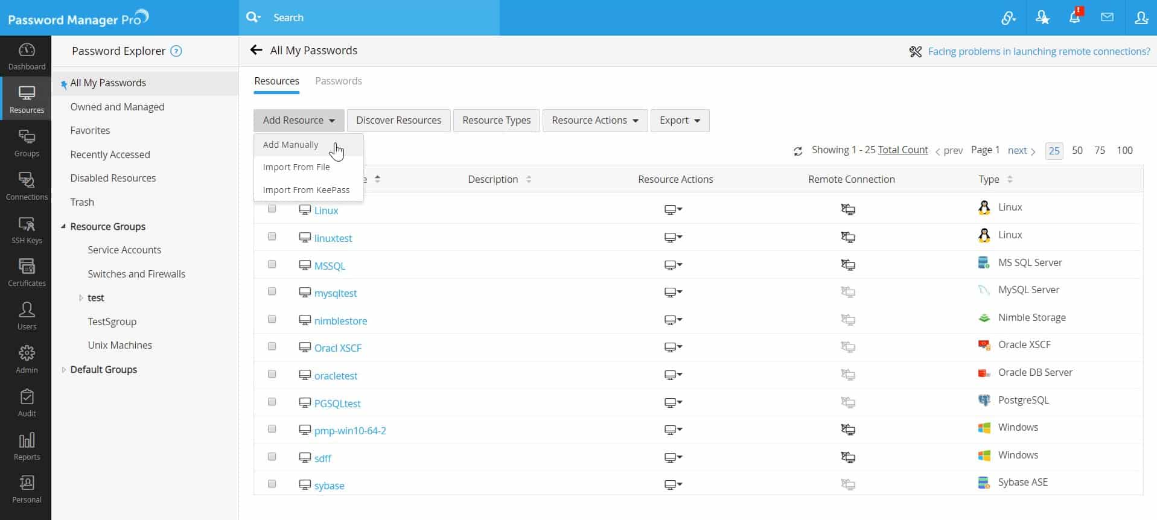Expand the Default Groups tree
The width and height of the screenshot is (1157, 520).
click(x=63, y=370)
